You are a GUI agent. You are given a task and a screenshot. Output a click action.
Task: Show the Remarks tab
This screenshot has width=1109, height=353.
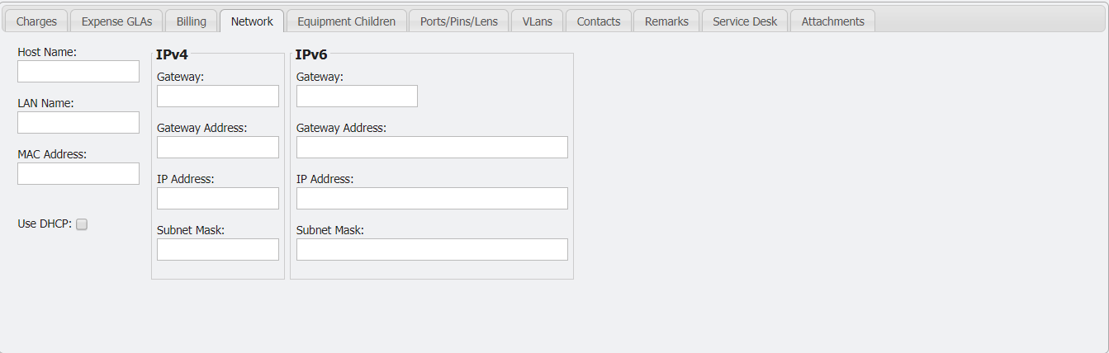pos(666,21)
